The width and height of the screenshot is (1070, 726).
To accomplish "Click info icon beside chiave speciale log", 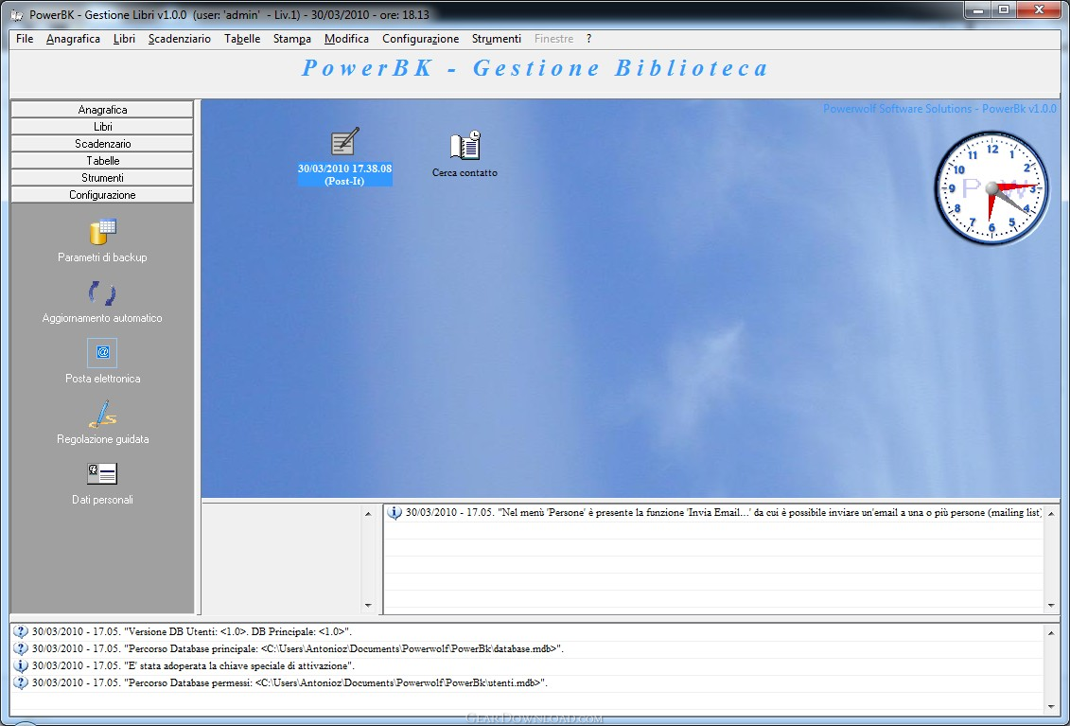I will [x=21, y=666].
